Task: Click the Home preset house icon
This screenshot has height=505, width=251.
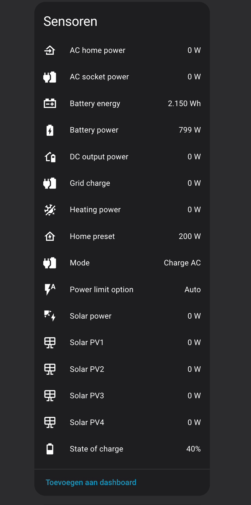Action: [50, 236]
